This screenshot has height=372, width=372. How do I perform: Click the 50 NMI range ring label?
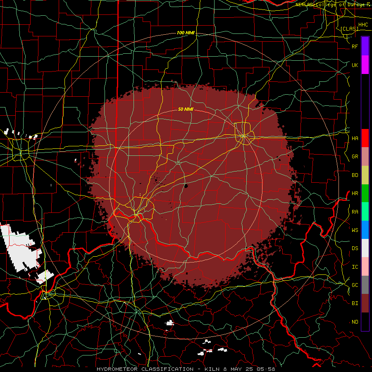click(186, 109)
